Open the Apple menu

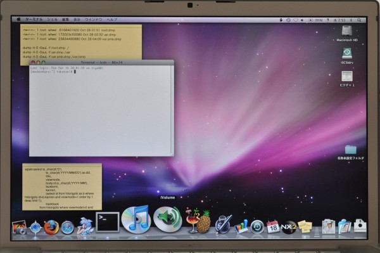click(x=18, y=20)
